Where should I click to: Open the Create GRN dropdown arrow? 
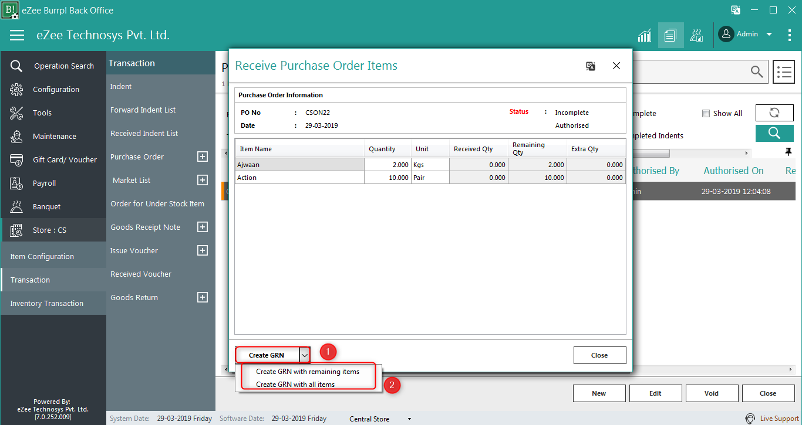(x=304, y=355)
